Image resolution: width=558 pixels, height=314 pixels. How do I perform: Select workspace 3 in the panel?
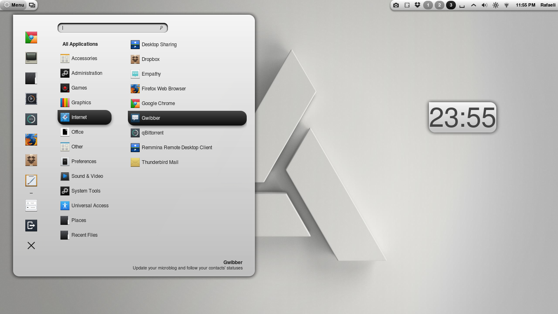[x=451, y=5]
